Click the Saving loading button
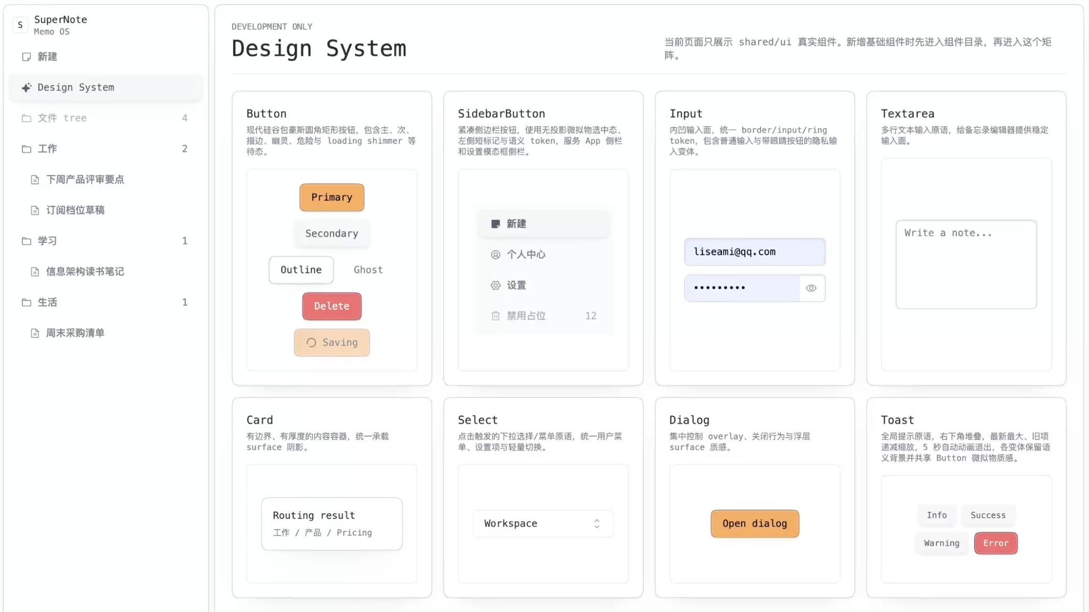 click(331, 342)
